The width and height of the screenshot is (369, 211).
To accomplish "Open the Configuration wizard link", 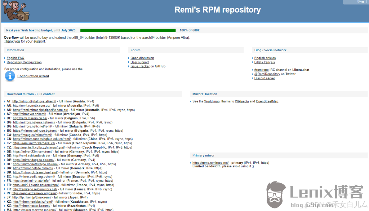I will click(x=33, y=76).
